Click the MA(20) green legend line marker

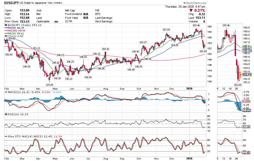[x=6, y=34]
